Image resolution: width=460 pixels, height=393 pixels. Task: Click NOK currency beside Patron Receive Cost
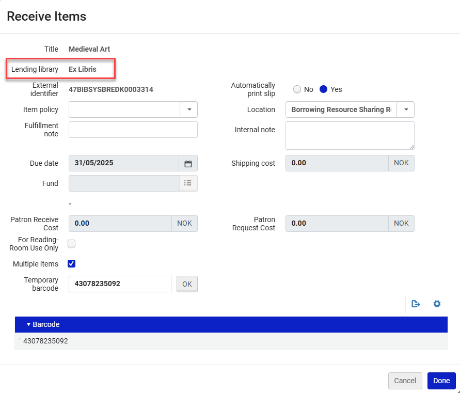(184, 224)
